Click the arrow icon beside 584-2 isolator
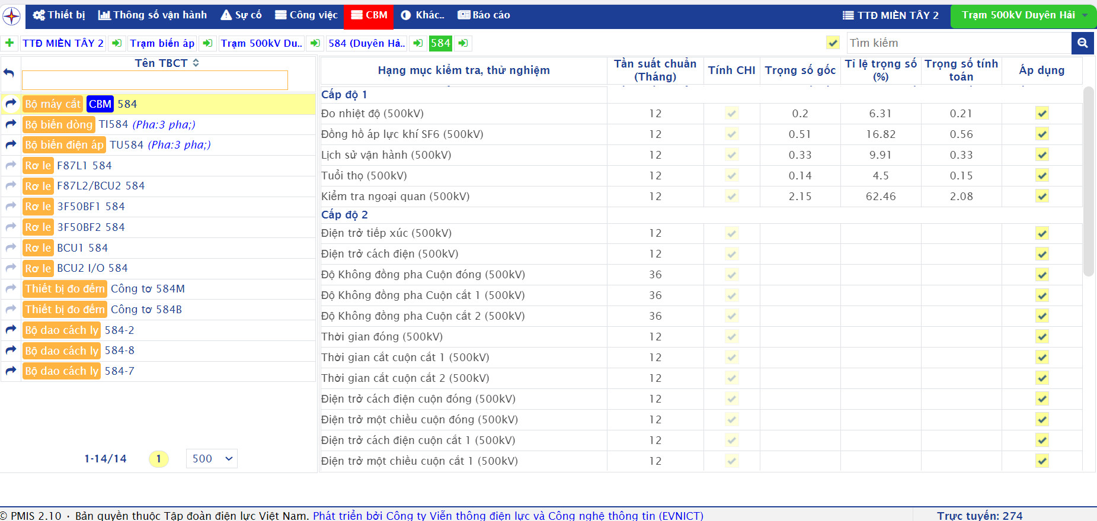This screenshot has height=521, width=1097. [x=11, y=330]
